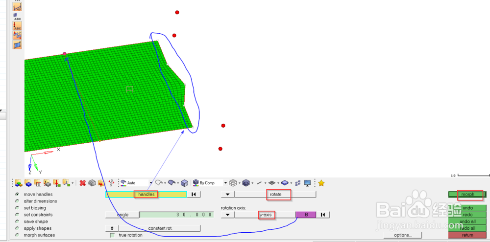Select the set biasing radio button
490x242 pixels.
click(17, 208)
